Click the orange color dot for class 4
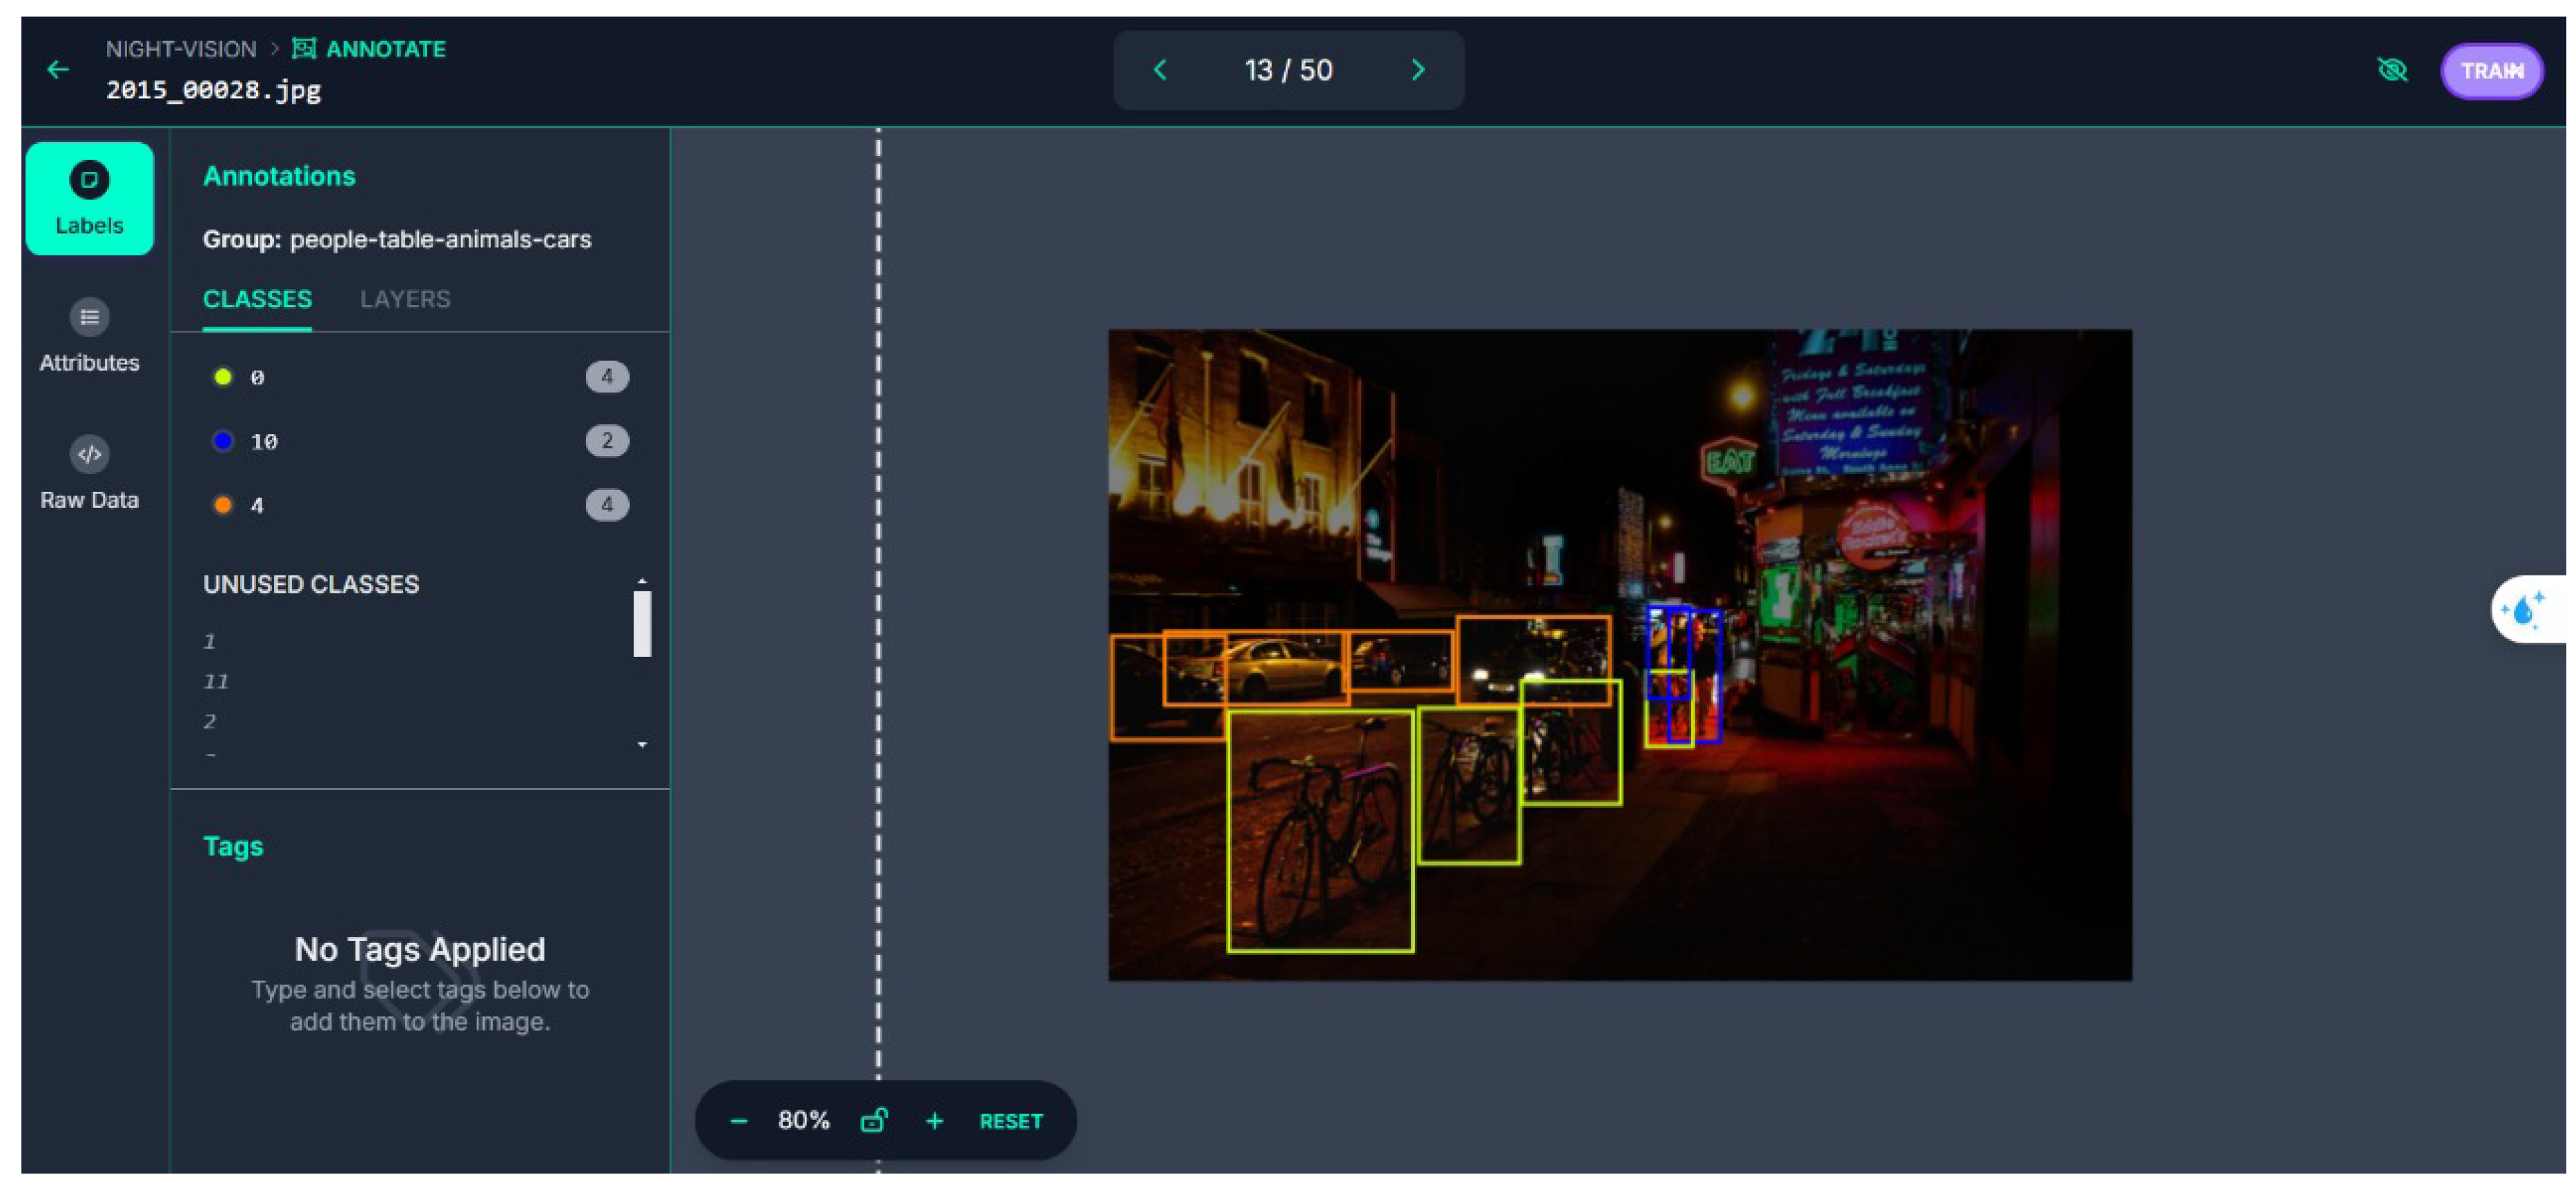 click(x=223, y=506)
